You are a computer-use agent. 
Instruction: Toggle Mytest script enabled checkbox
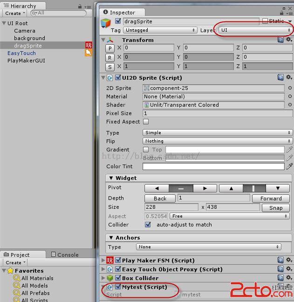(118, 287)
